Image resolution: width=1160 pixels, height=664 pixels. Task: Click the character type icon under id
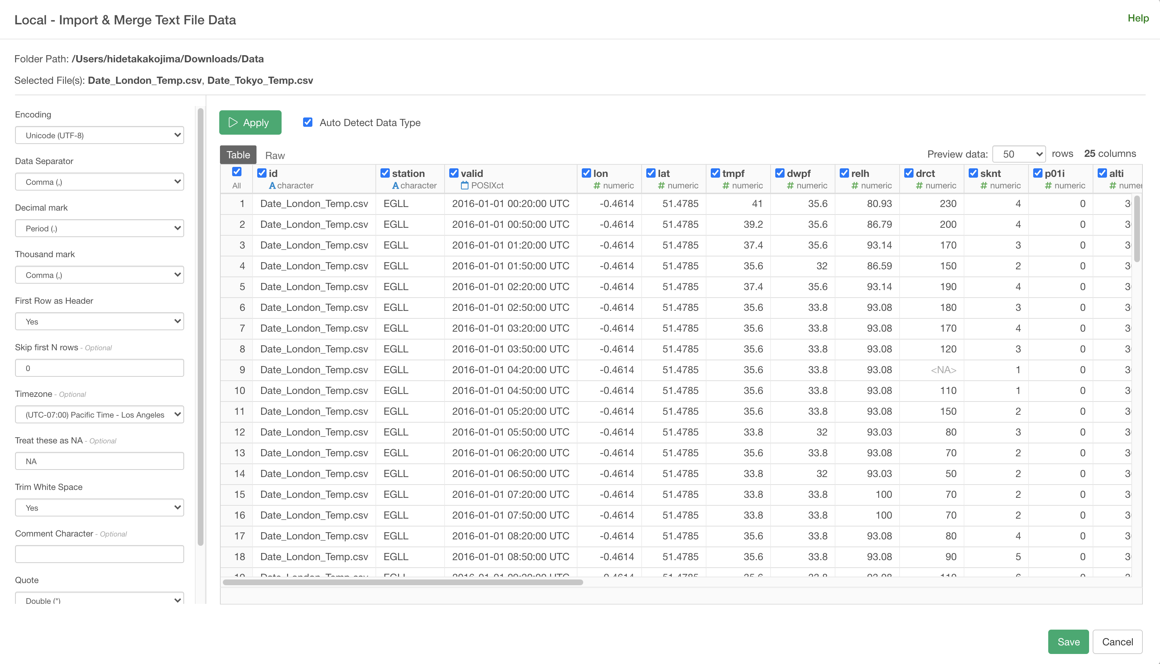point(272,186)
